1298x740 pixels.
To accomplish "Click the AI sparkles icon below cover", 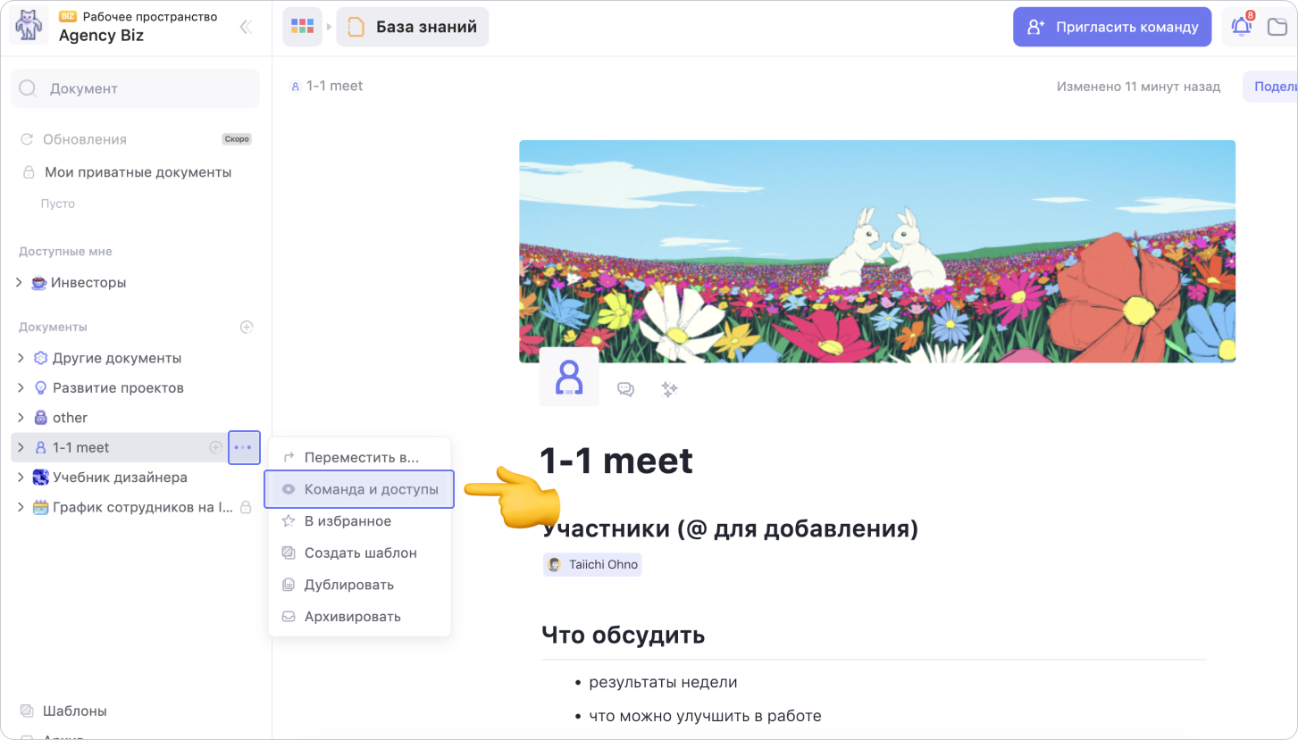I will (x=669, y=389).
